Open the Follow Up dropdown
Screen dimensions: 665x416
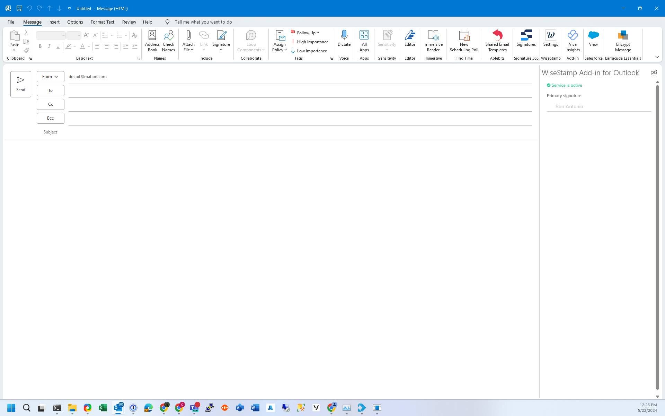pos(305,33)
